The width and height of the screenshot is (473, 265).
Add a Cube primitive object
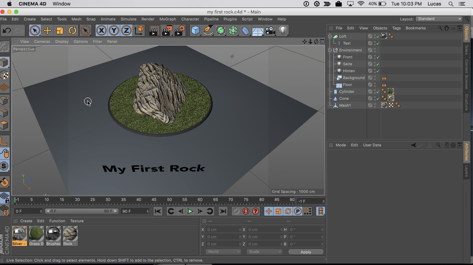(196, 31)
